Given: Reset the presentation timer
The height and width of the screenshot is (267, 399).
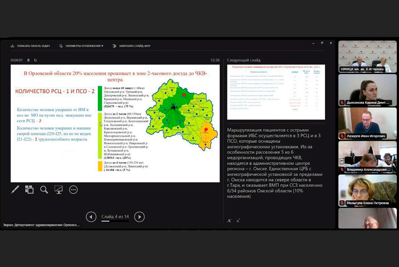Looking at the screenshot, I should 36,60.
